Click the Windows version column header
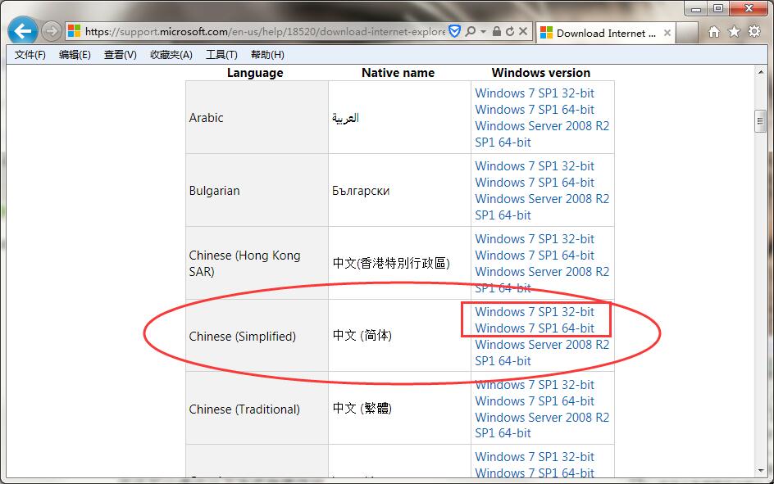 click(541, 73)
